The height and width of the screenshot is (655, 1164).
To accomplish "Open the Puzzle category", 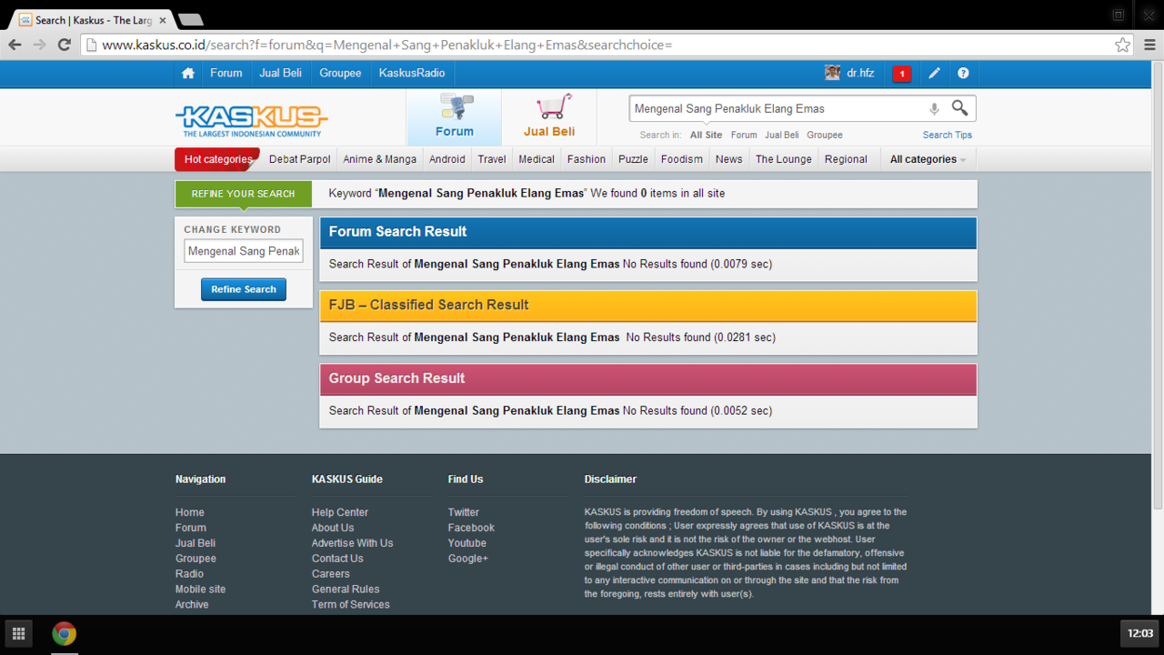I will [x=633, y=159].
